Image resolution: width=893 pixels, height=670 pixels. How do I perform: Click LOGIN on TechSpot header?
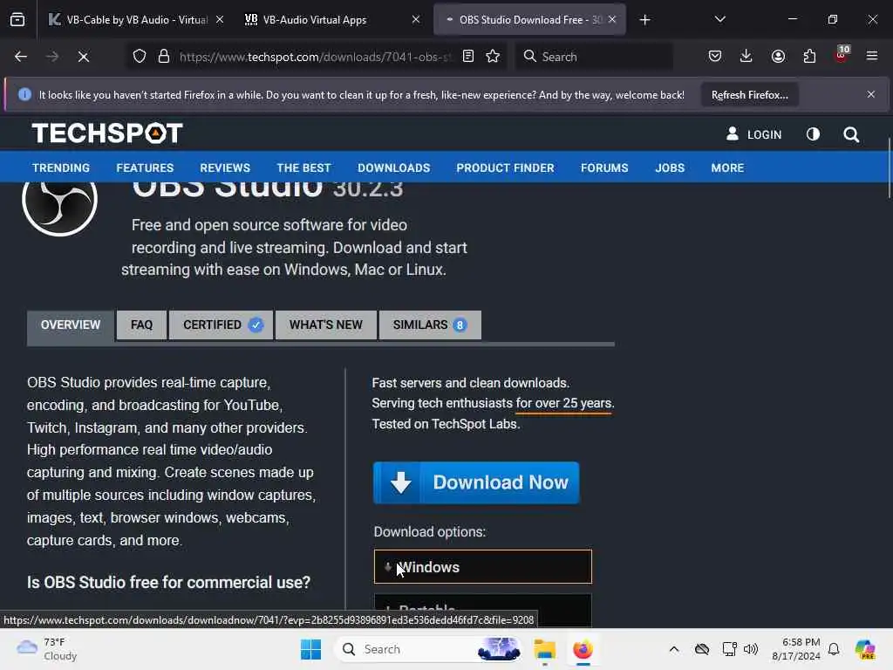753,134
